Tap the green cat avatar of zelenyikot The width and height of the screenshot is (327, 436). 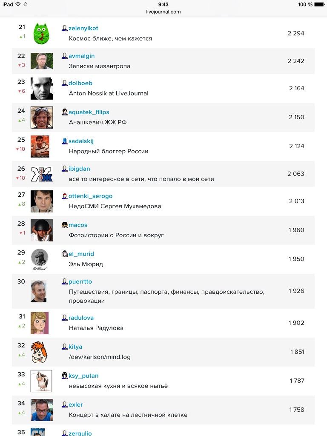pyautogui.click(x=41, y=34)
